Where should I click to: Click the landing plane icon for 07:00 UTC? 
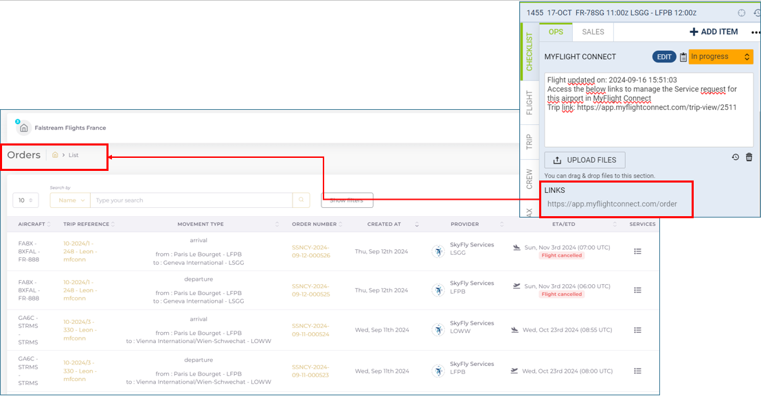pos(516,247)
